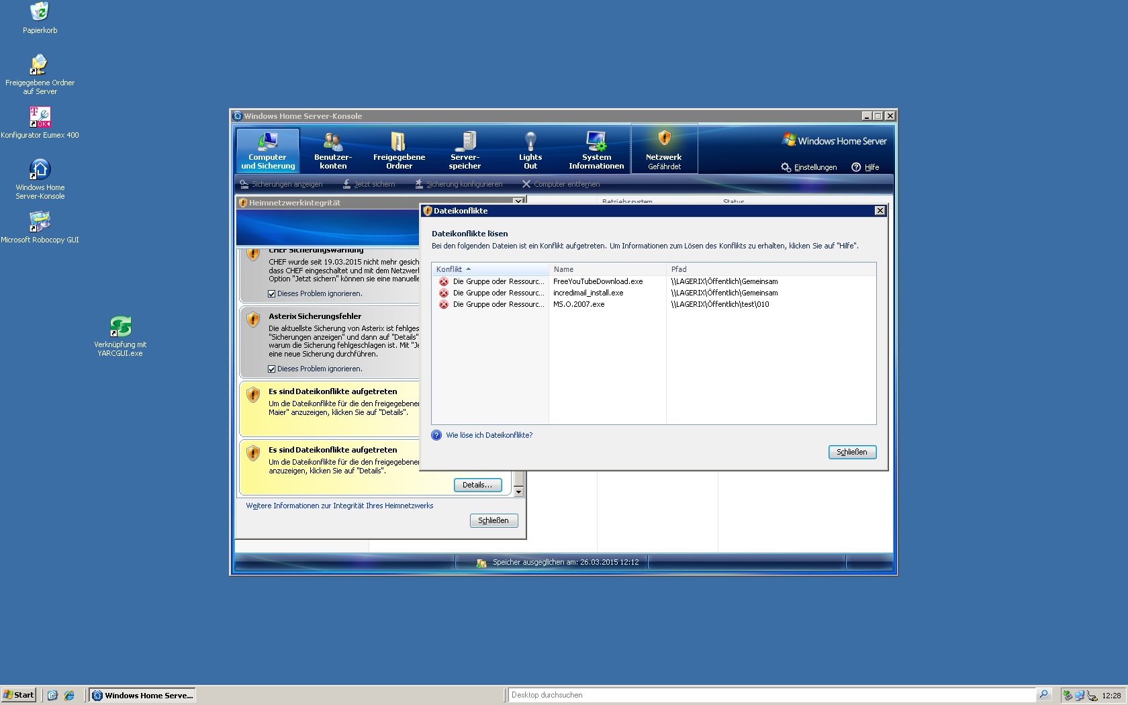1128x705 pixels.
Task: Open Hilfe in console header
Action: (x=865, y=167)
